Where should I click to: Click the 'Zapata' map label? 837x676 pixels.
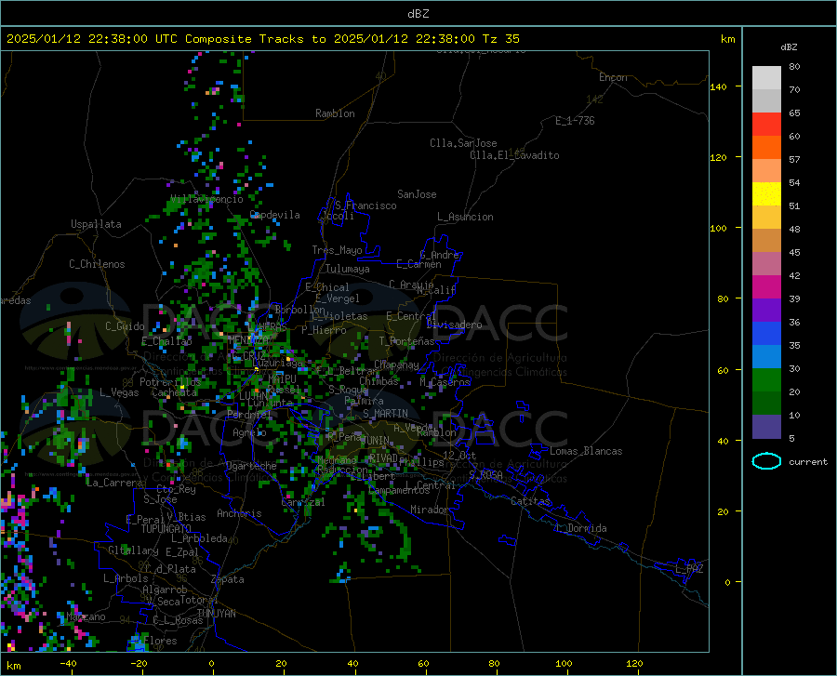pyautogui.click(x=228, y=579)
